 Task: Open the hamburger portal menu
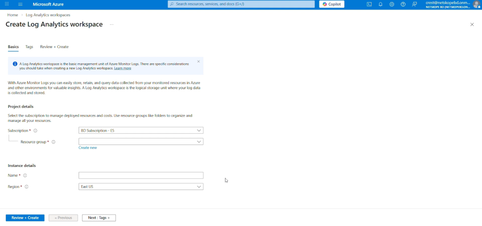20,4
